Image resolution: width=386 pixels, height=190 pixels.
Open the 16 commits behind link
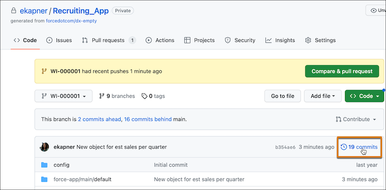148,120
